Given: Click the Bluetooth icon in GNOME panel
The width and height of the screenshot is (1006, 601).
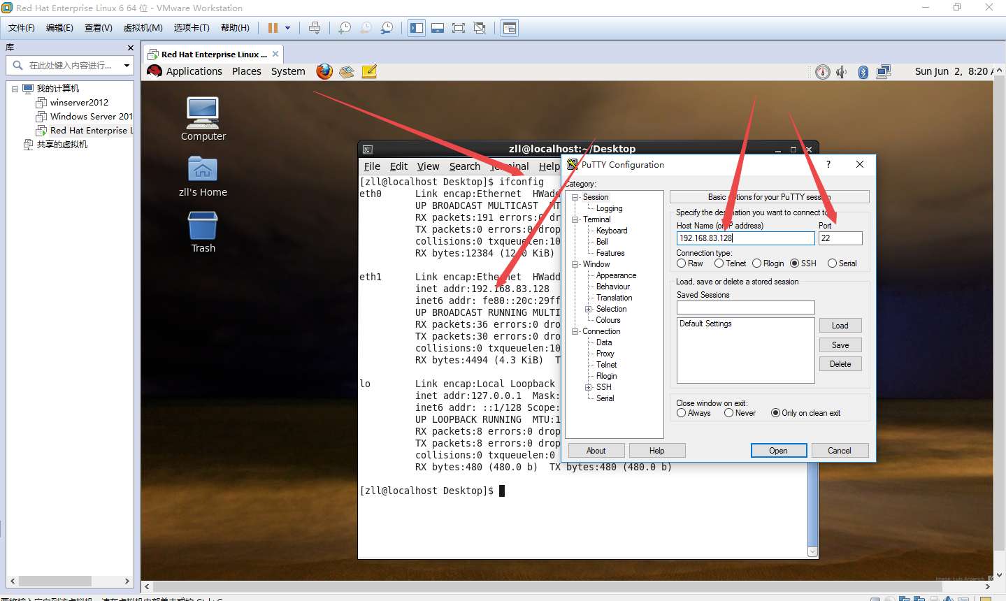Looking at the screenshot, I should 863,72.
